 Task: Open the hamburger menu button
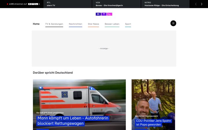pos(173,23)
